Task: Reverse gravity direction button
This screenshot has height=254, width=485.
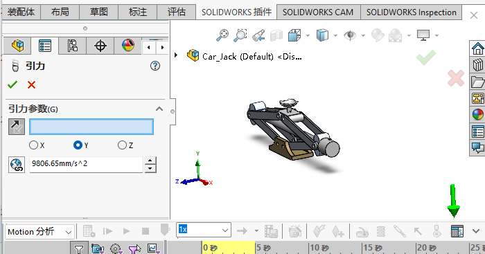Action: coord(17,127)
